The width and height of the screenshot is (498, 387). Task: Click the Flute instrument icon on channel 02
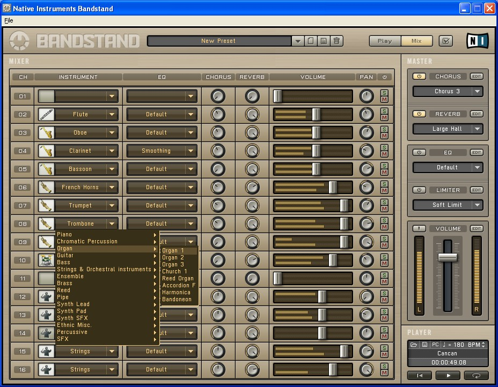click(46, 114)
